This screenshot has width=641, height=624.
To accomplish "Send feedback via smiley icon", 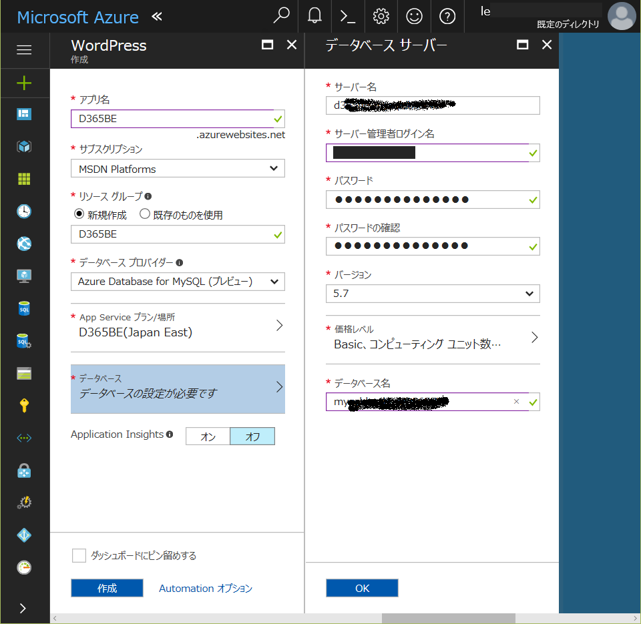I will (x=414, y=16).
